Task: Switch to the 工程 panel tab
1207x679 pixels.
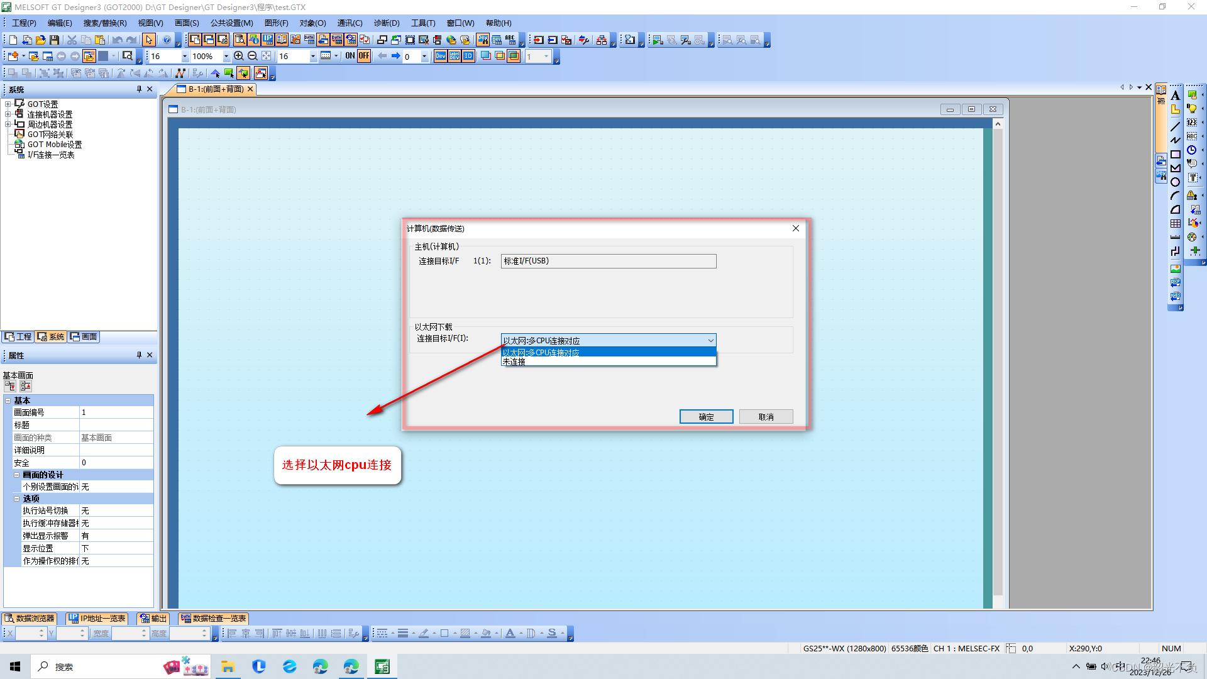Action: (18, 337)
